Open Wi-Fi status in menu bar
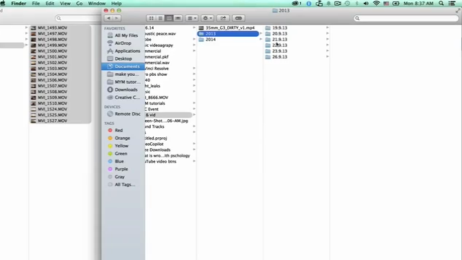Image resolution: width=462 pixels, height=260 pixels. [x=376, y=3]
